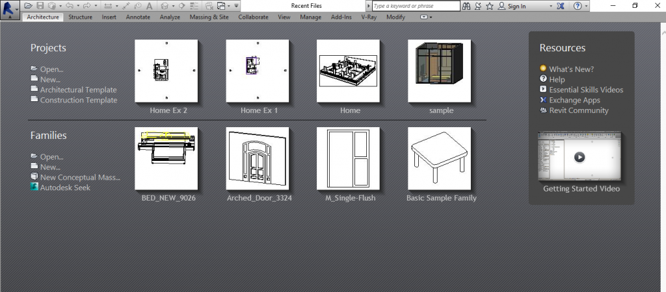666x292 pixels.
Task: Open the Collaborate ribbon tab
Action: pyautogui.click(x=253, y=17)
